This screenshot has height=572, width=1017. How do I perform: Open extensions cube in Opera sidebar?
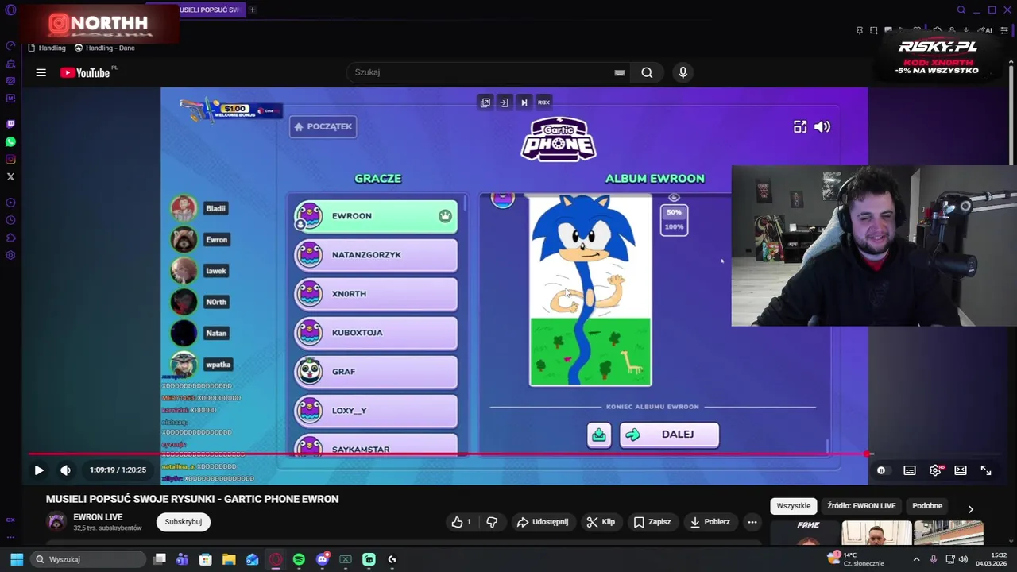10,238
